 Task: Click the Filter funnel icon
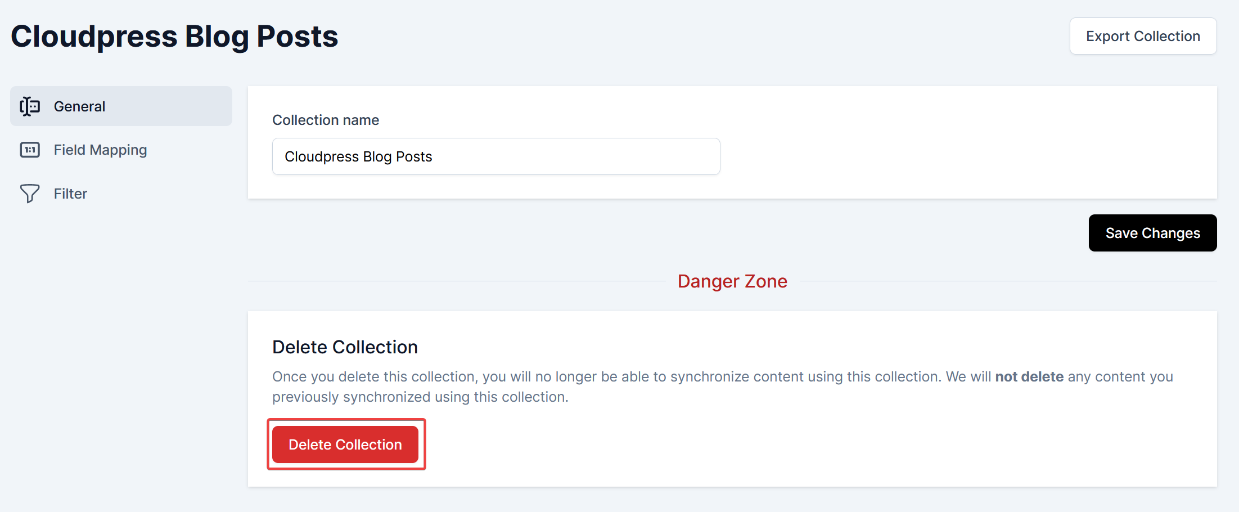tap(30, 194)
